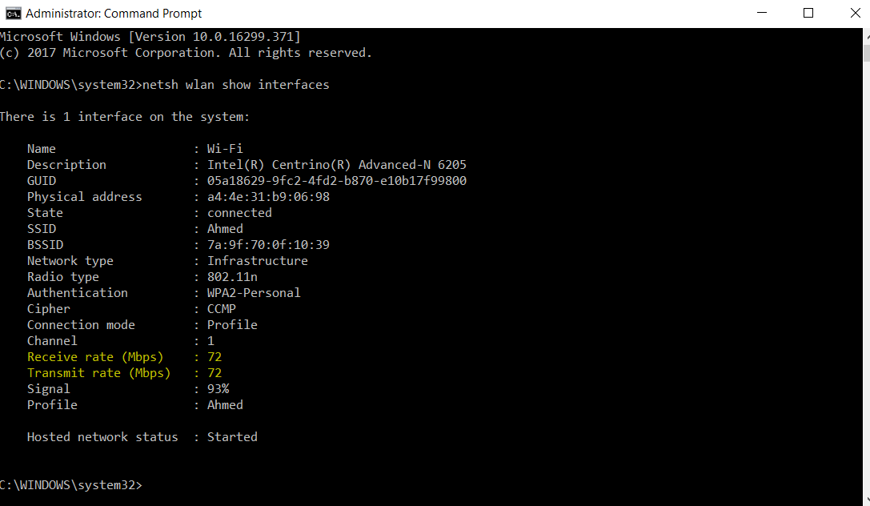Click the GUID value starting with 05a18629
This screenshot has height=506, width=870.
[x=336, y=181]
